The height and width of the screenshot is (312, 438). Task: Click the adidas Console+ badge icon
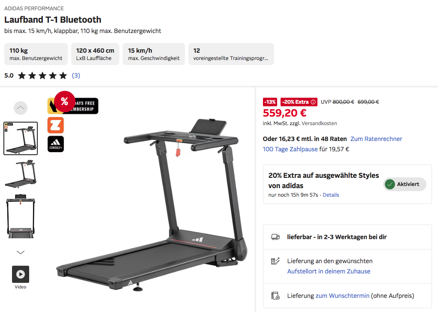coord(56,144)
